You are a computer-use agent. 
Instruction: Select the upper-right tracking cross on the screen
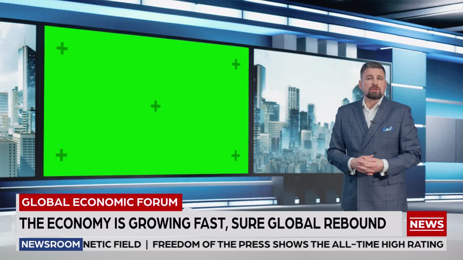235,64
